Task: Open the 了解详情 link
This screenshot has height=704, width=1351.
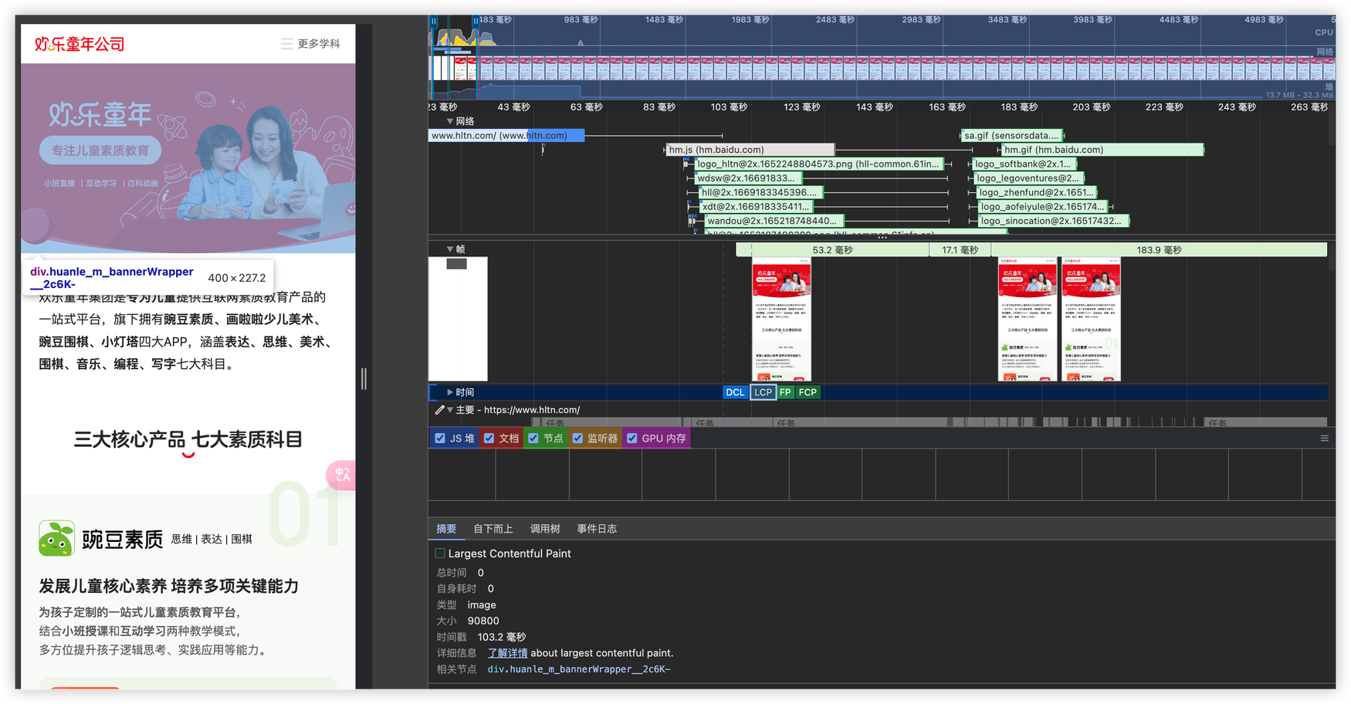Action: coord(507,653)
